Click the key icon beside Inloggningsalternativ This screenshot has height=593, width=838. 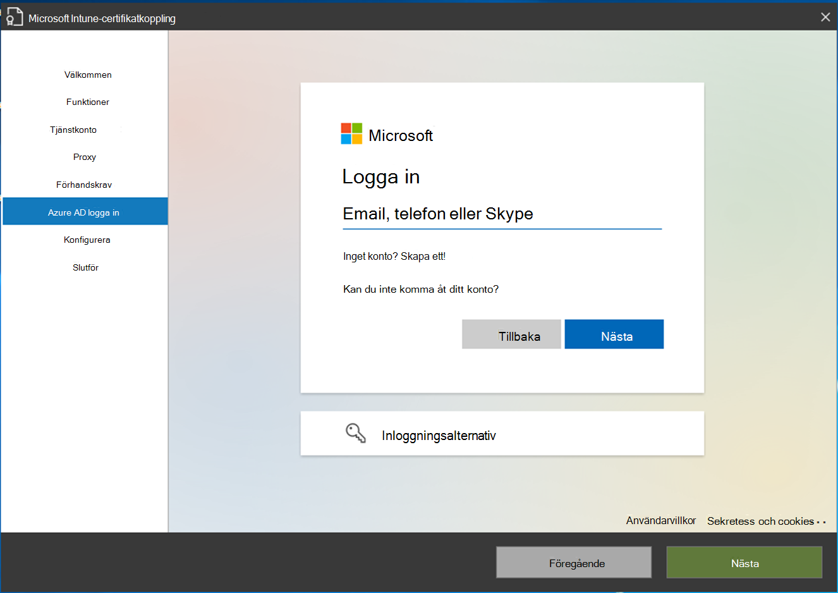(x=356, y=434)
